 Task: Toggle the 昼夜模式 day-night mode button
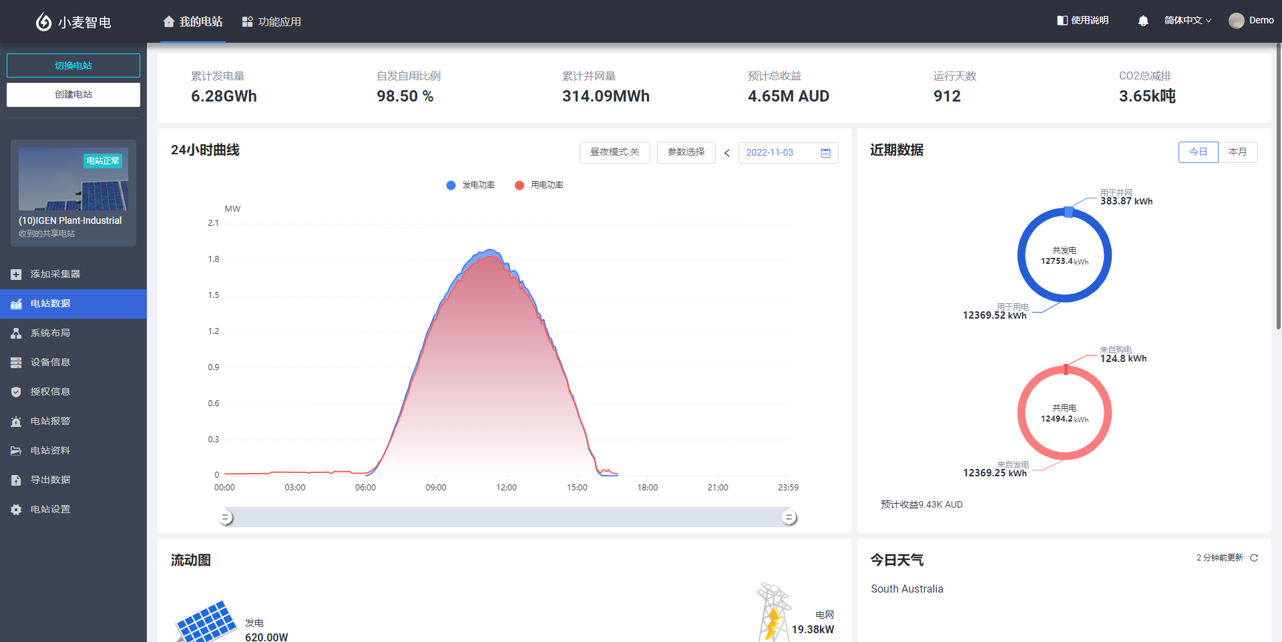point(614,152)
